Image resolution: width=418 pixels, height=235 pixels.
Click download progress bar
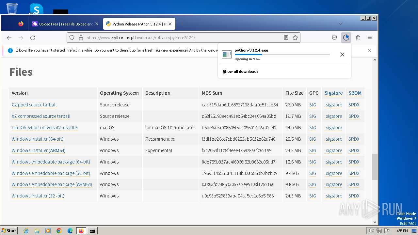pos(282,55)
